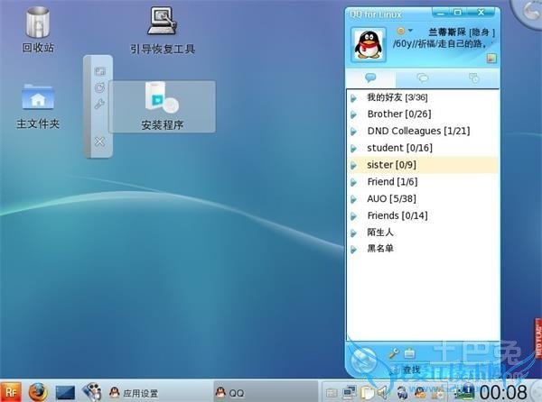Switch to the 应用设置 taskbar window
542x402 pixels.
(x=134, y=393)
